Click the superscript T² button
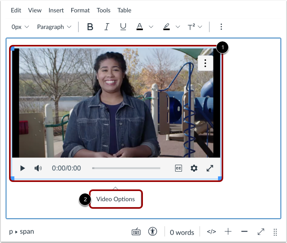This screenshot has width=287, height=243. (x=191, y=27)
